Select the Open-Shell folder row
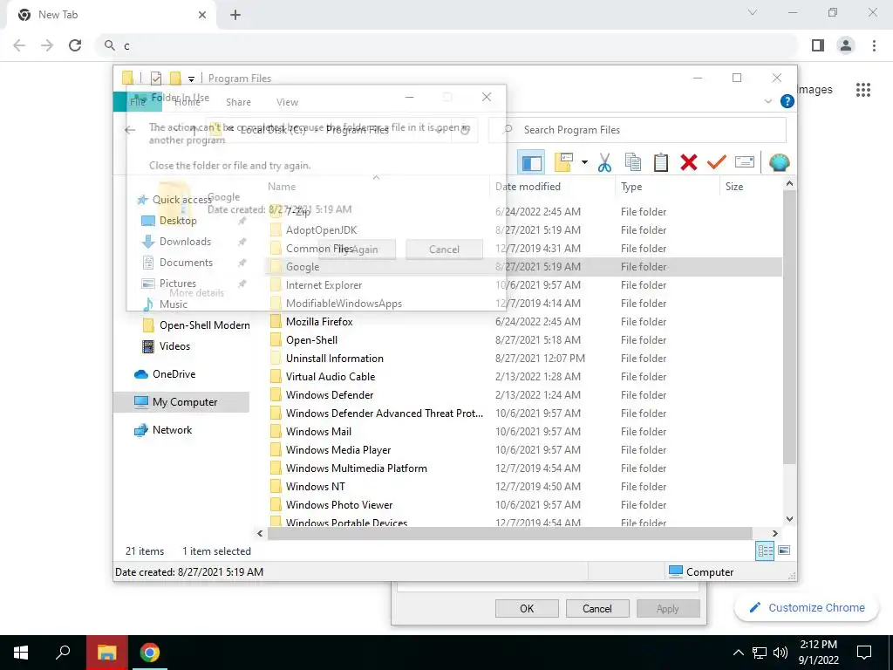This screenshot has height=670, width=893. (x=524, y=339)
